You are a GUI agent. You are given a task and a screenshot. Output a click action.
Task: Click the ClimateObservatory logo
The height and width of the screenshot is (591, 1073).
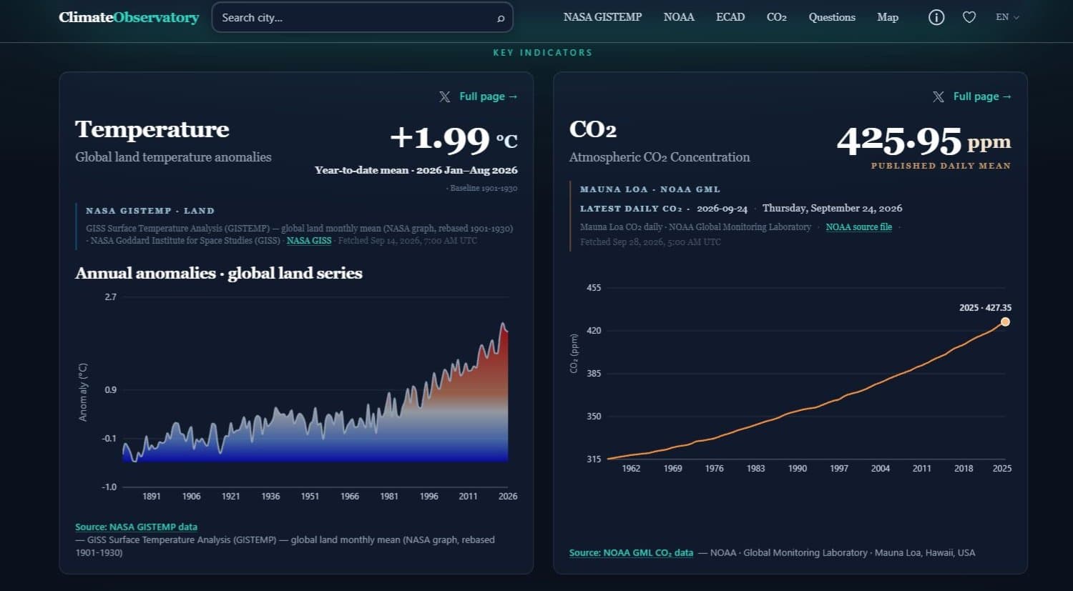tap(129, 17)
